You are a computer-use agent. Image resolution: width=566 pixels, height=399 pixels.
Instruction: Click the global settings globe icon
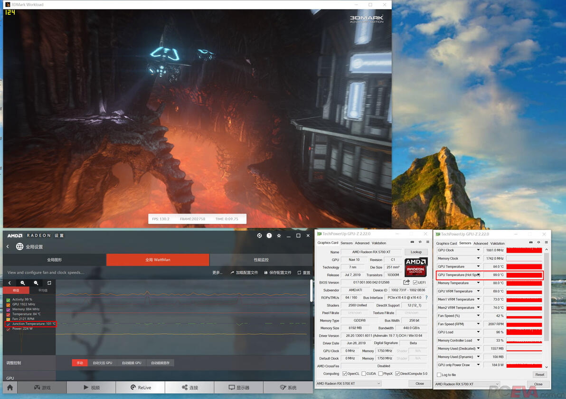click(19, 246)
